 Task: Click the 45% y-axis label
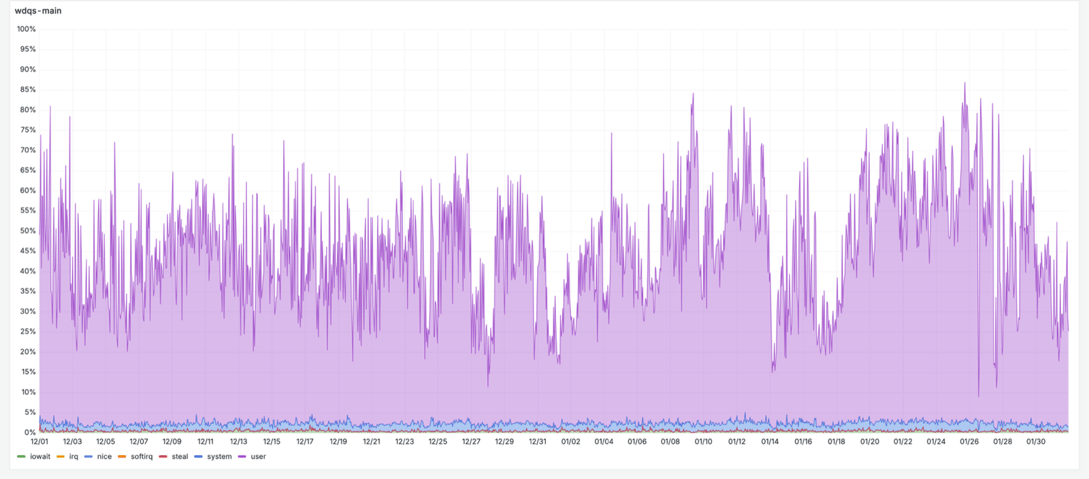click(x=28, y=251)
